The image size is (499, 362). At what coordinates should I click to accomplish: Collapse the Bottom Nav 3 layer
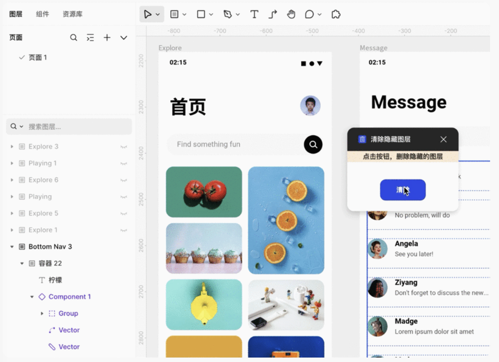point(12,247)
